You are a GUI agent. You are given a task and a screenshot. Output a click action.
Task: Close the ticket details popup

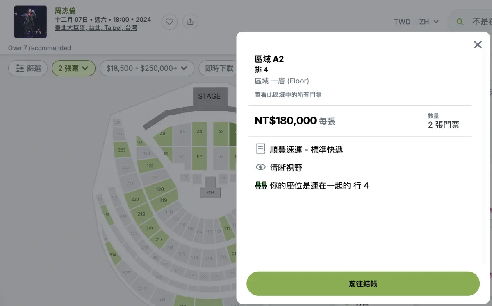point(478,45)
